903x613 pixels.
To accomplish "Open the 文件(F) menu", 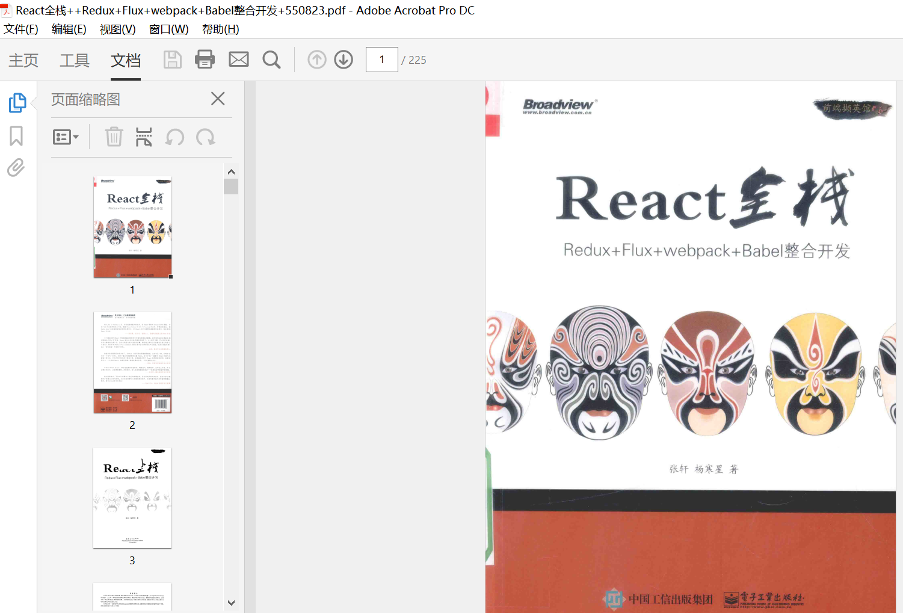I will pos(21,29).
